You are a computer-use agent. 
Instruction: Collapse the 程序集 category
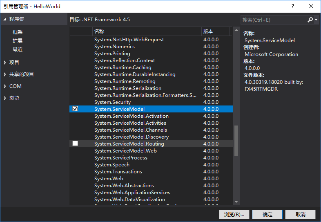(x=5, y=19)
